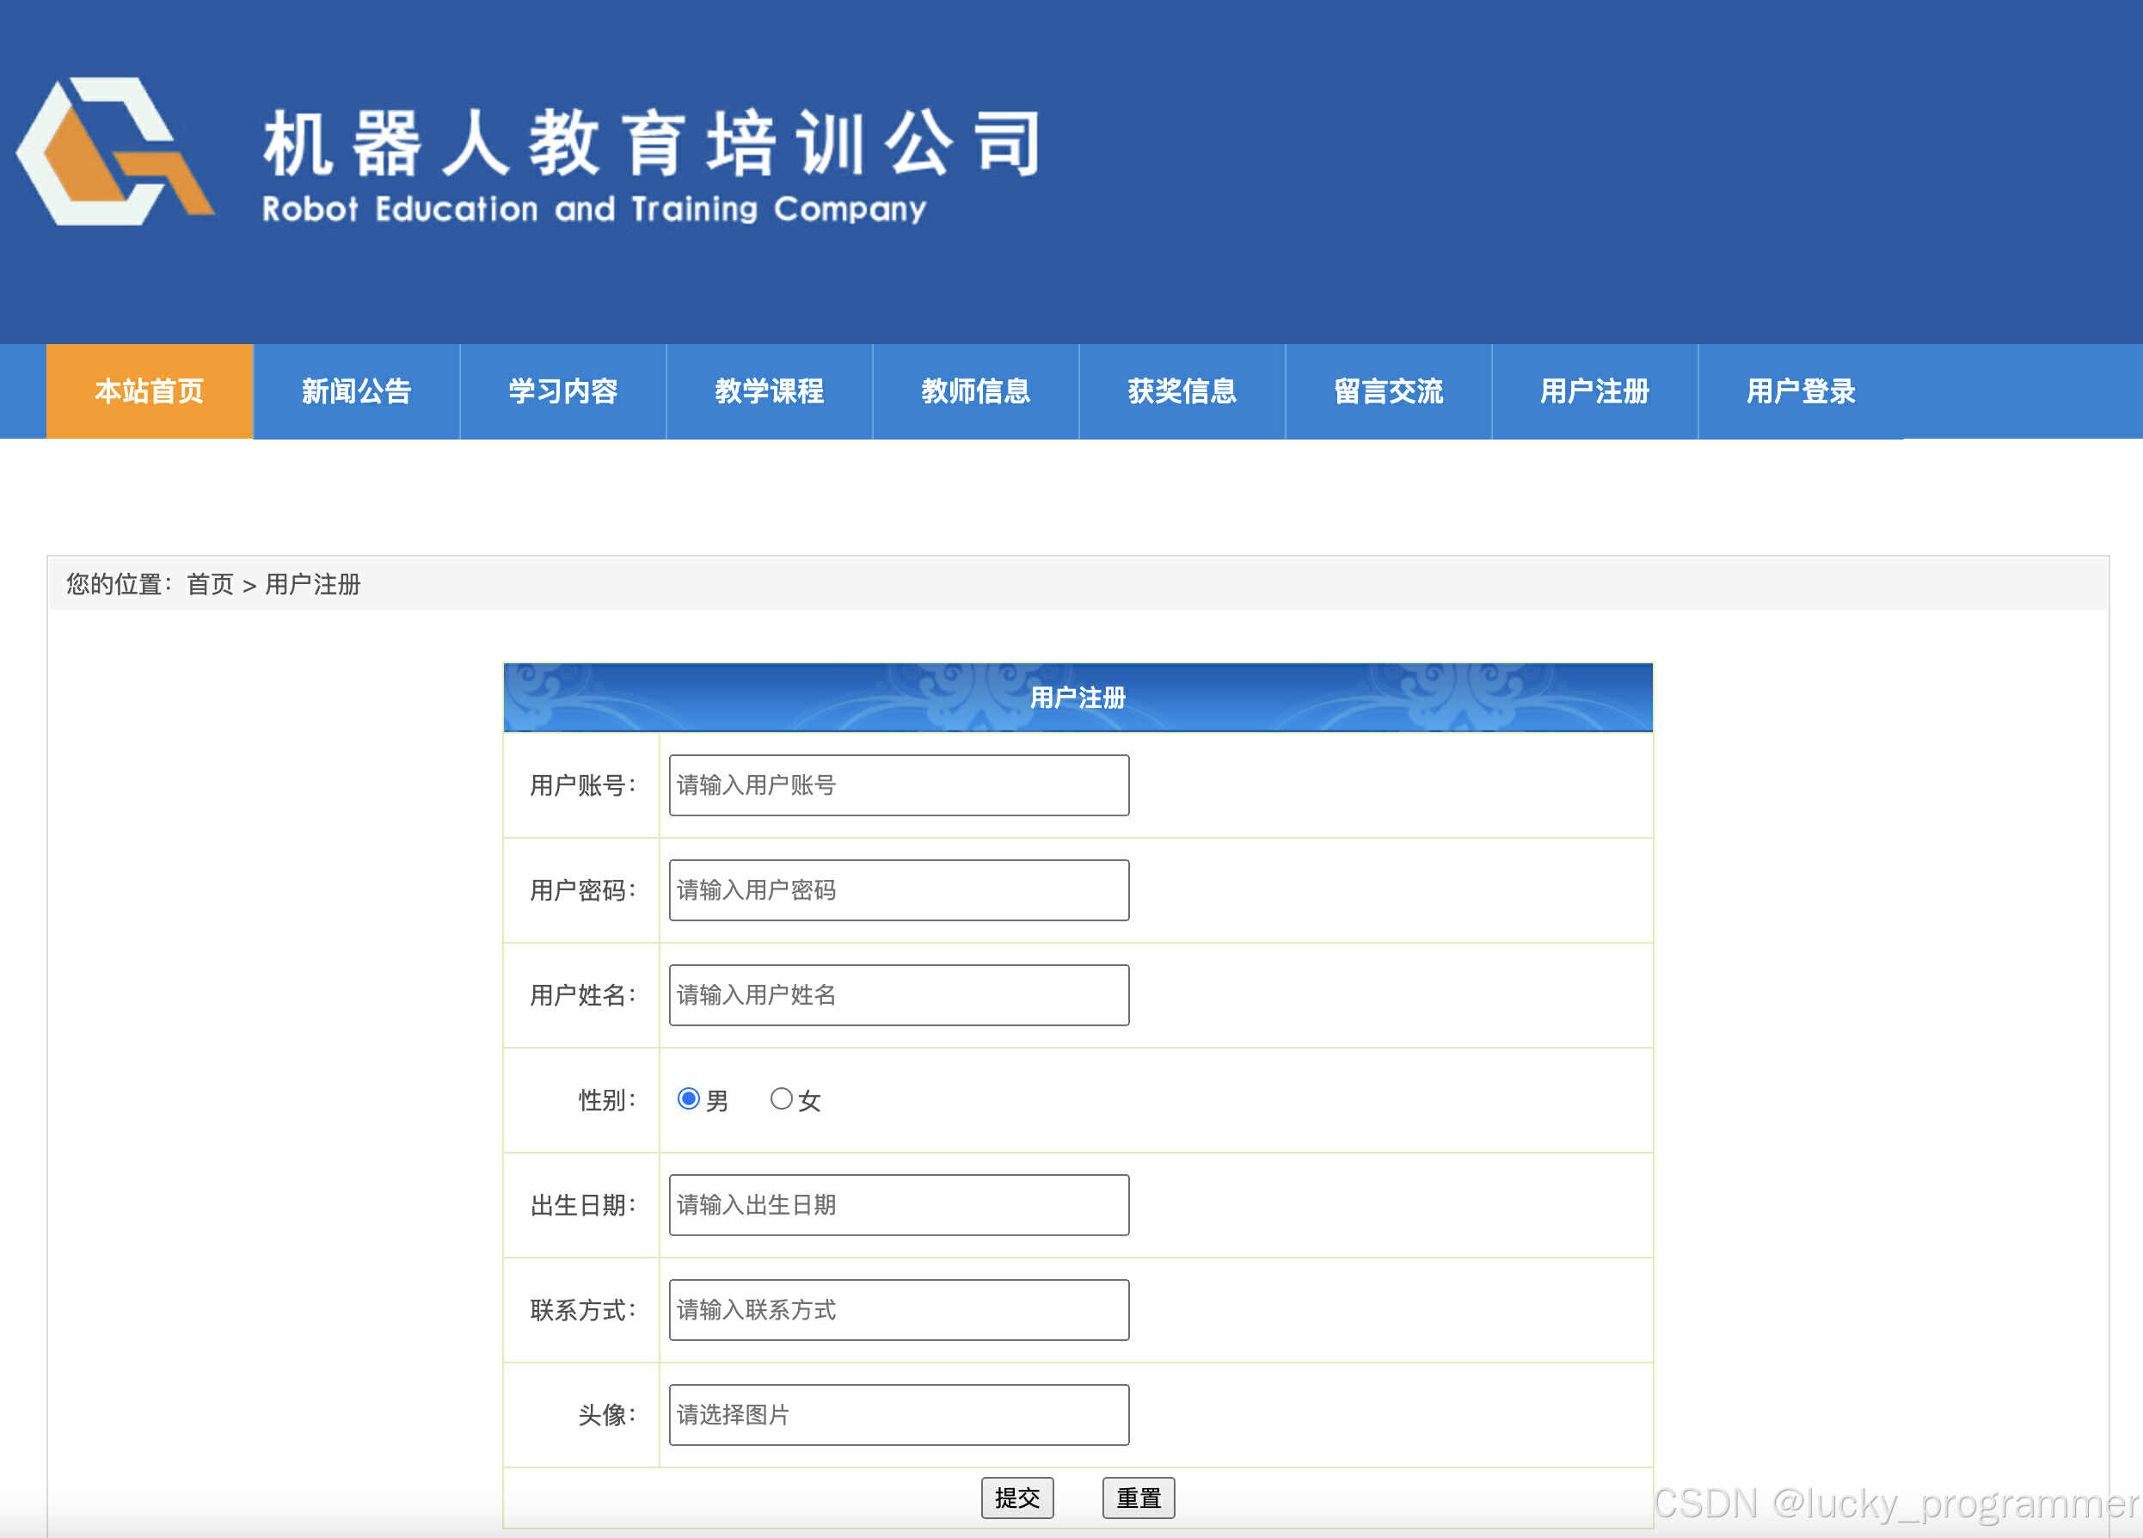Open the 学习内容 menu item
The height and width of the screenshot is (1538, 2143).
tap(563, 391)
